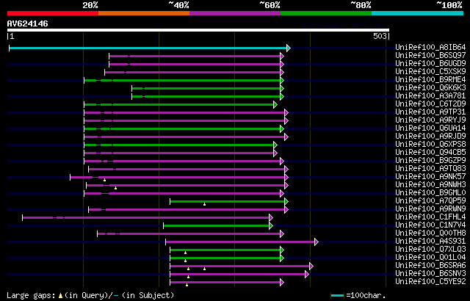Select the UniRef100_C1FHL4 label
The width and height of the screenshot is (470, 301).
click(430, 217)
